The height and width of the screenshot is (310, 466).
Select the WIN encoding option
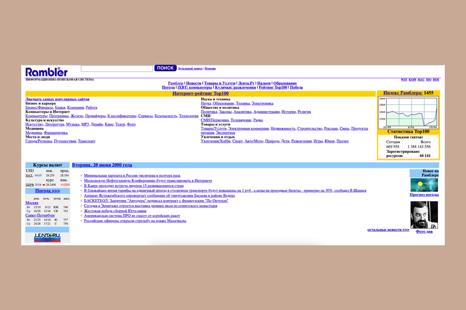404,80
